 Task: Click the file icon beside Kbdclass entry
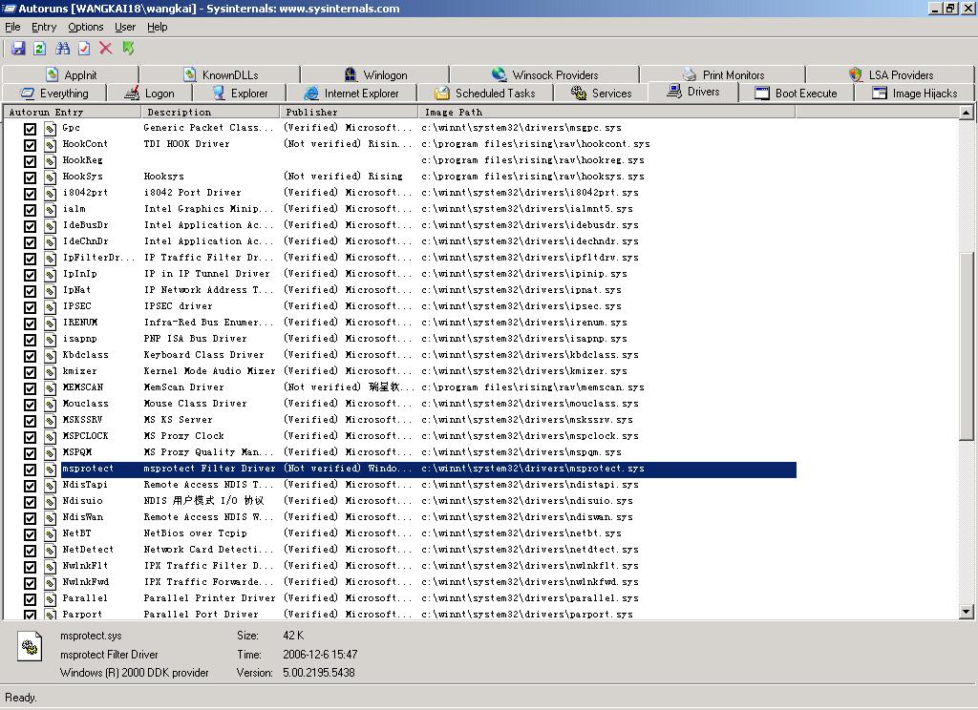[x=50, y=355]
